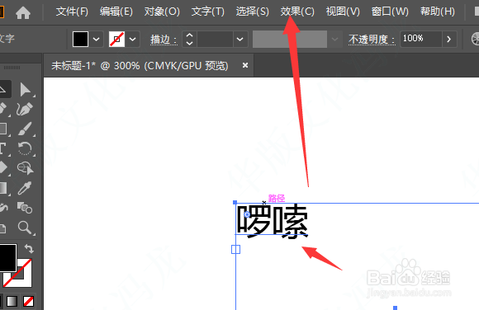The height and width of the screenshot is (310, 479).
Task: Open the 视图(V) menu
Action: pos(343,12)
